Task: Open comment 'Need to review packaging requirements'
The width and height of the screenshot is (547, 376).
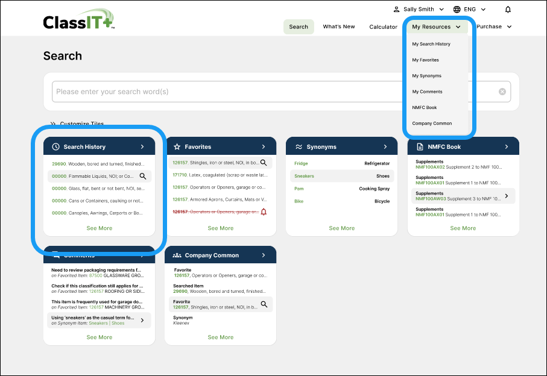Action: (x=99, y=272)
